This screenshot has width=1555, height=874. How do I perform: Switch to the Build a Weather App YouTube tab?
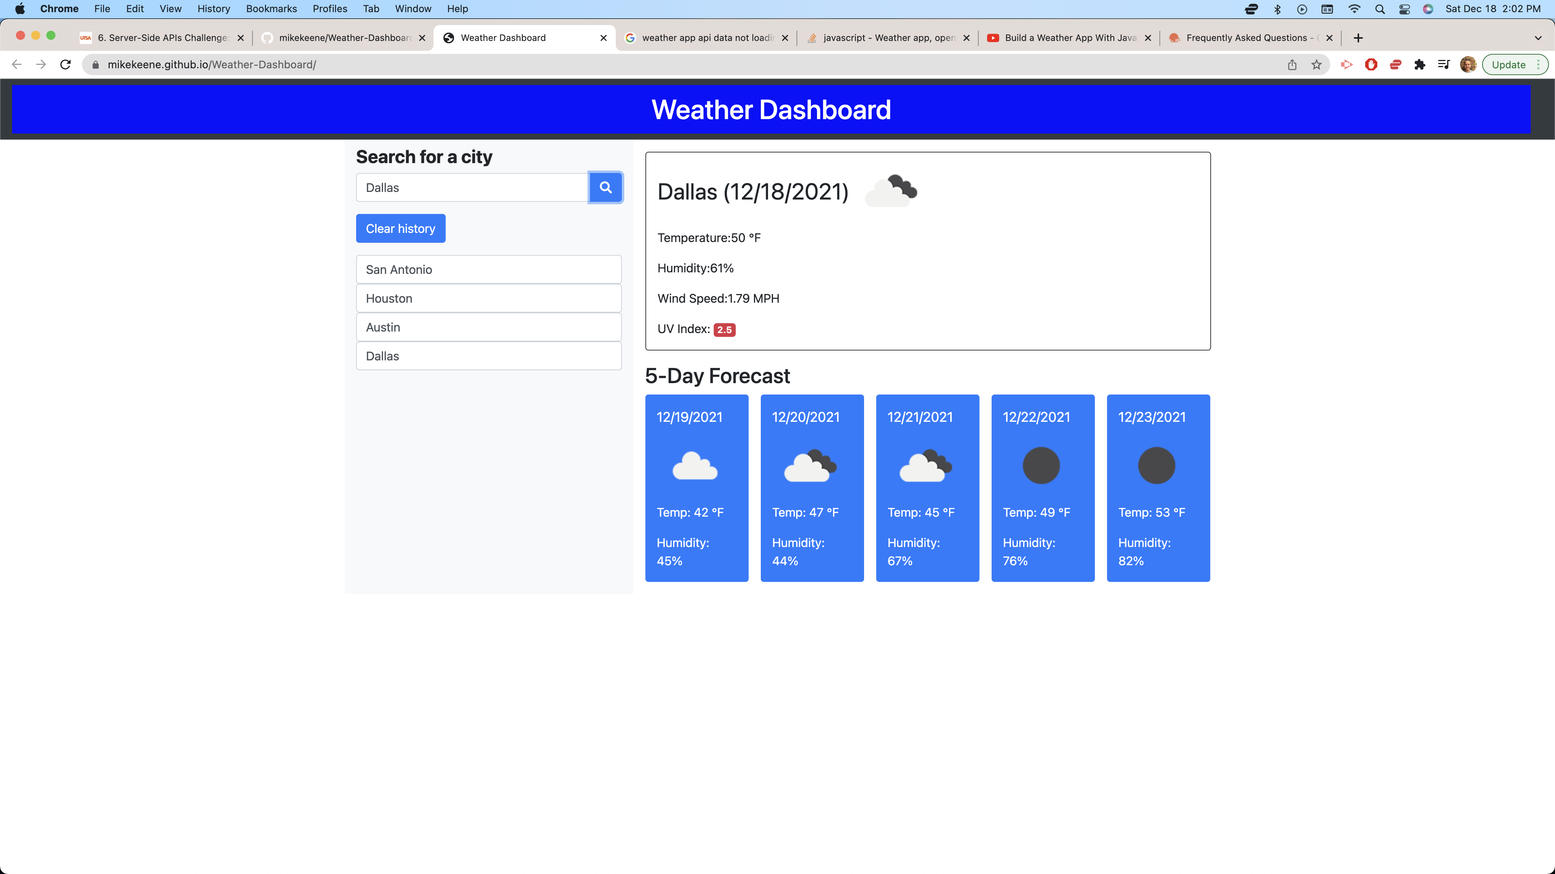[x=1069, y=38]
